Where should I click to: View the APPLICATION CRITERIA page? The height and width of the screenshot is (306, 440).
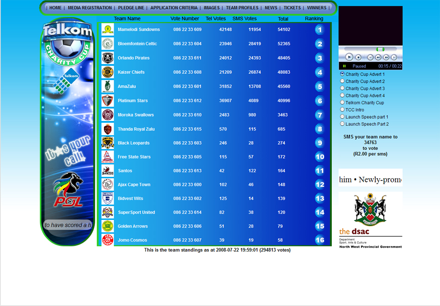tap(174, 8)
